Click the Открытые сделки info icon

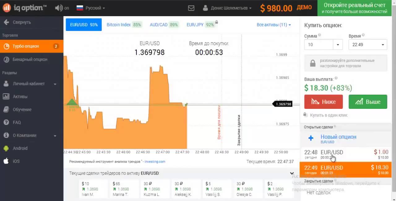pyautogui.click(x=335, y=127)
